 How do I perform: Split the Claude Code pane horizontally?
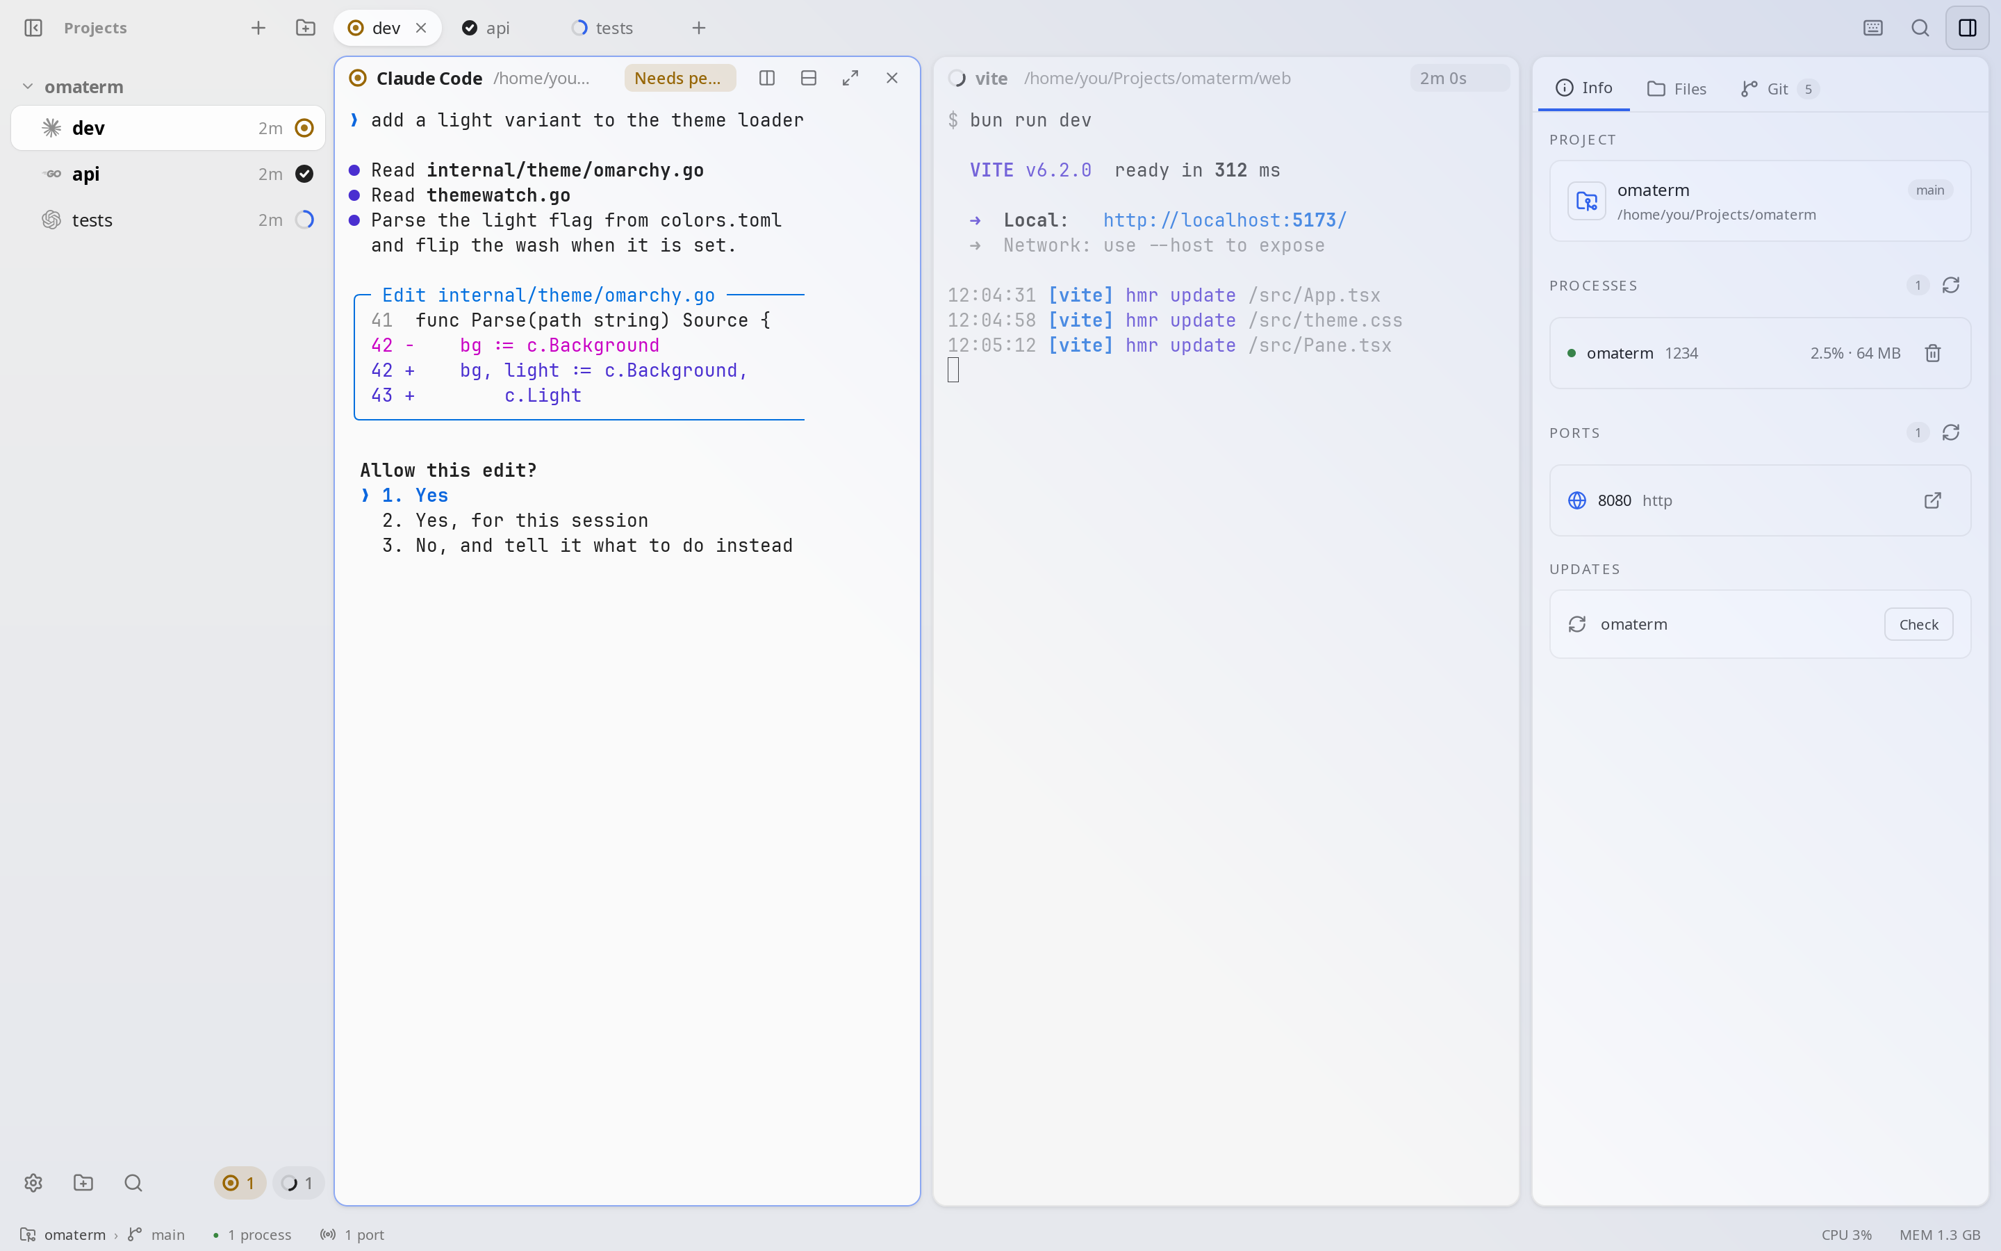coord(809,78)
